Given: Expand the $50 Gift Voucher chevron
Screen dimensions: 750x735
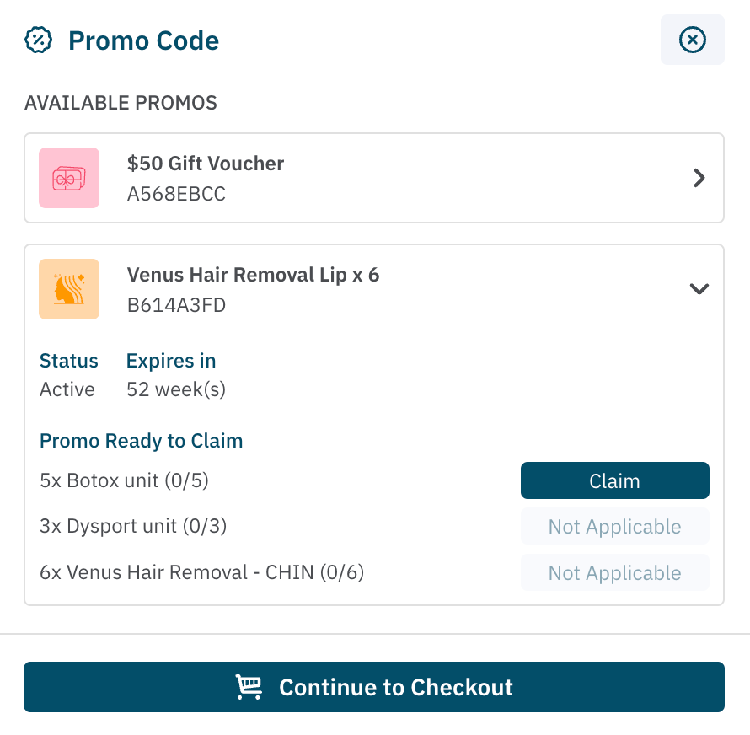Looking at the screenshot, I should [699, 178].
